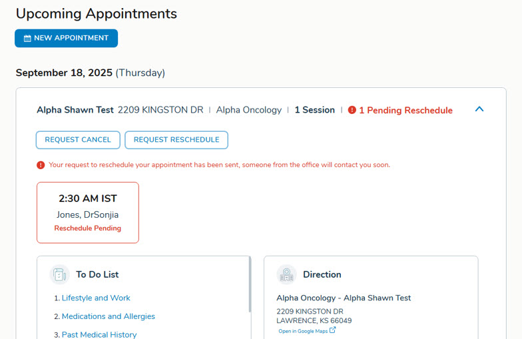Click the calendar icon on New Appointment
This screenshot has width=522, height=339.
pos(27,39)
